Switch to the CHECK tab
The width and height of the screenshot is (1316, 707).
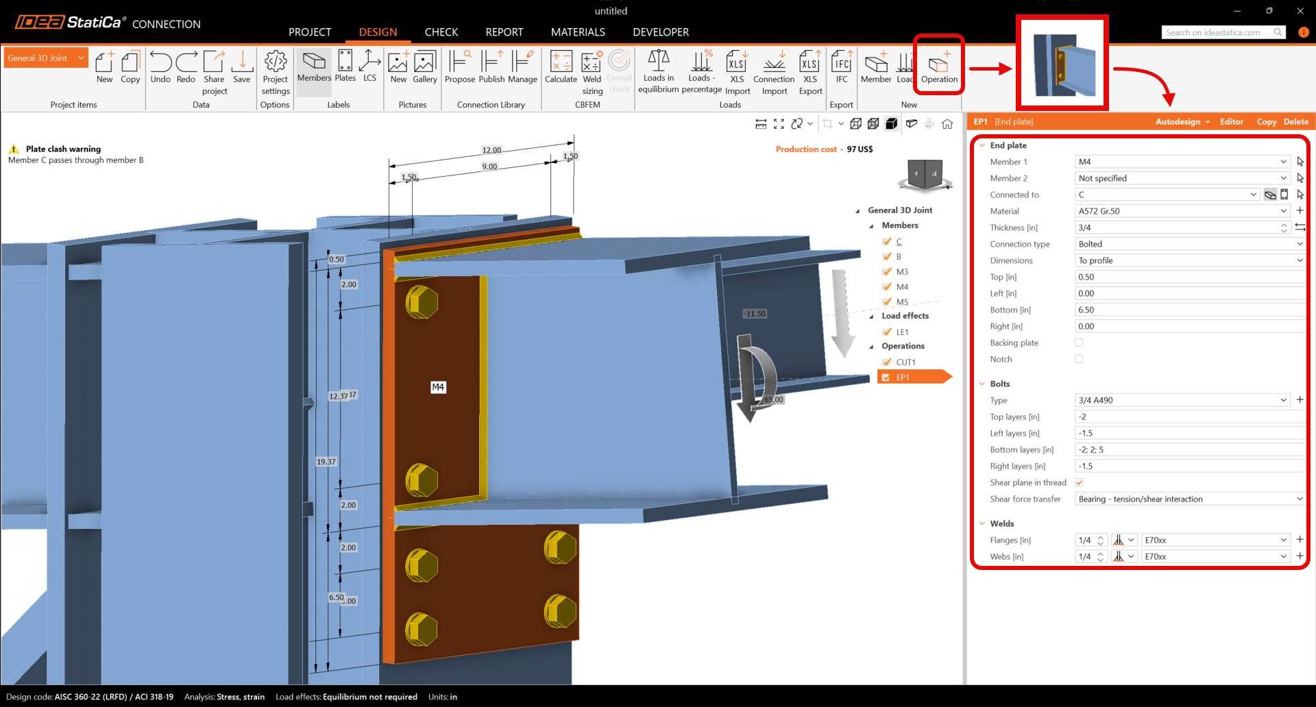click(x=441, y=32)
